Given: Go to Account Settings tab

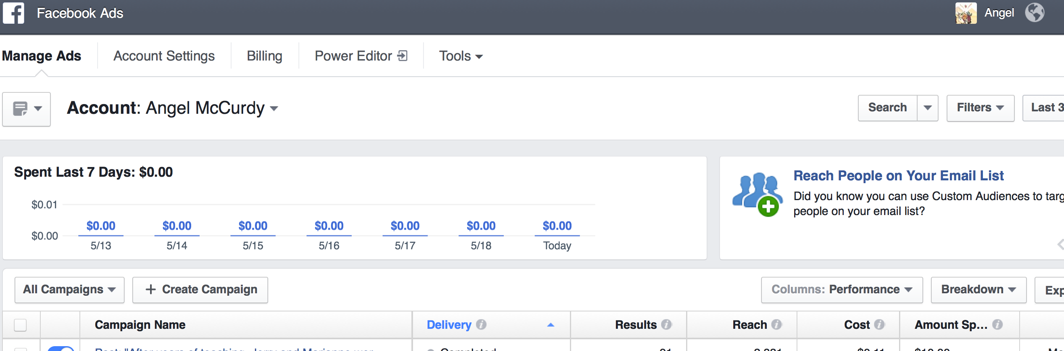Looking at the screenshot, I should click(x=164, y=56).
